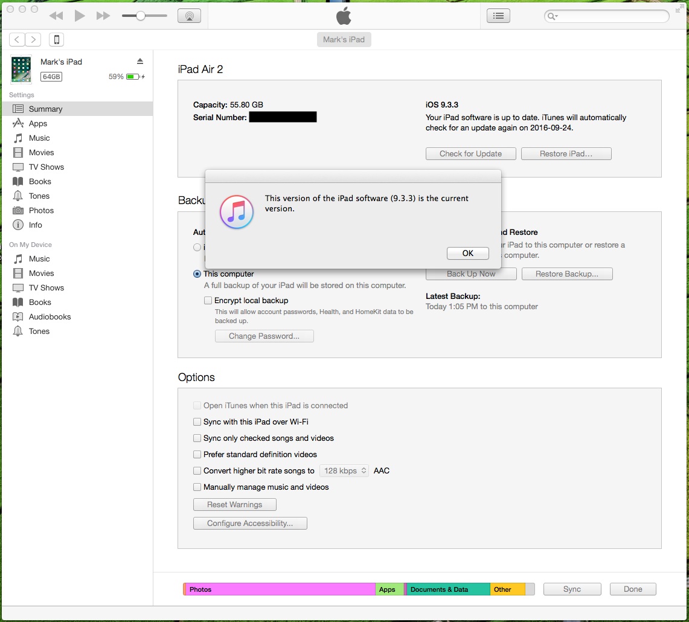The height and width of the screenshot is (622, 689).
Task: Toggle Open iTunes when this iPad is connected
Action: click(x=197, y=405)
